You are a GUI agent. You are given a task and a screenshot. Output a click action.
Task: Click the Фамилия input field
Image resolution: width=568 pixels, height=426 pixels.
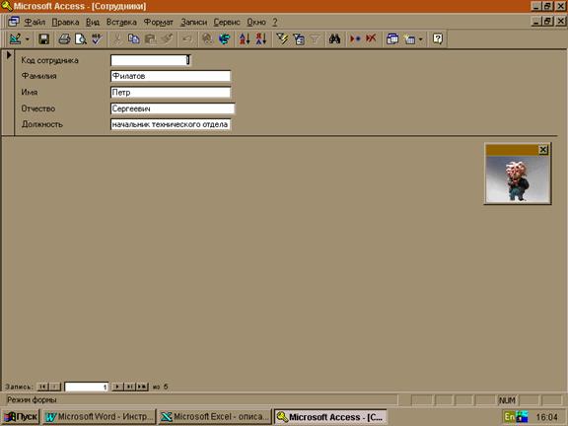[x=171, y=76]
